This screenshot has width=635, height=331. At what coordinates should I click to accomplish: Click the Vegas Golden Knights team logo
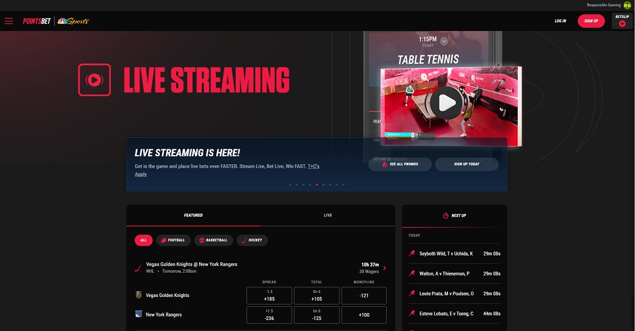coord(139,295)
